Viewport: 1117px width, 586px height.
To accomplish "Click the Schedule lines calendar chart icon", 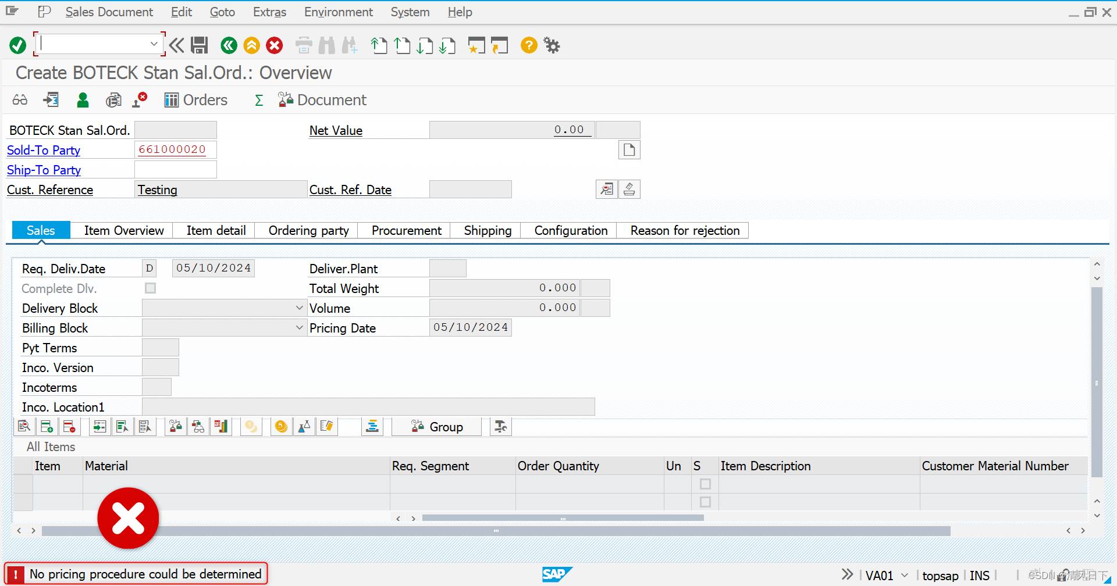I will [221, 427].
